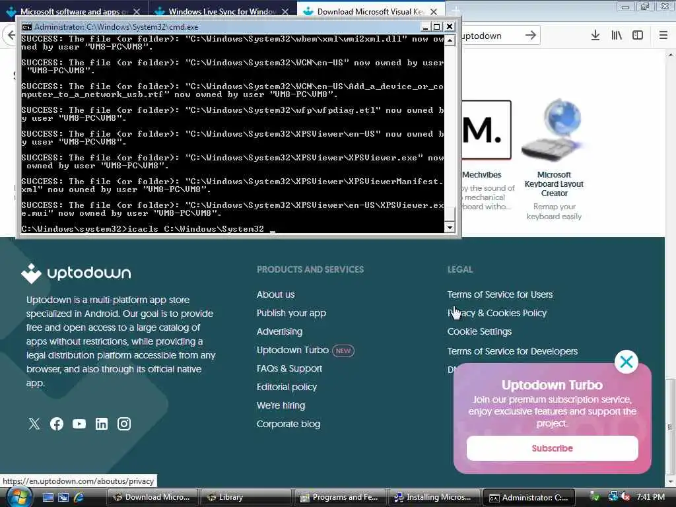
Task: Click the Uptodown logo in footer
Action: [x=76, y=273]
